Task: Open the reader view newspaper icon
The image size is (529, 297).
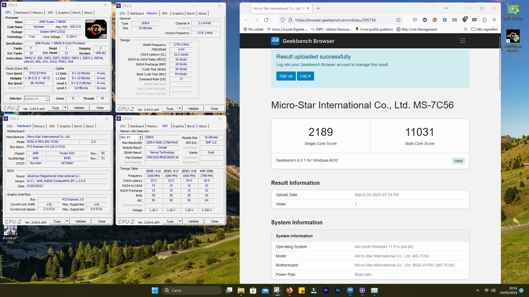Action: click(474, 20)
